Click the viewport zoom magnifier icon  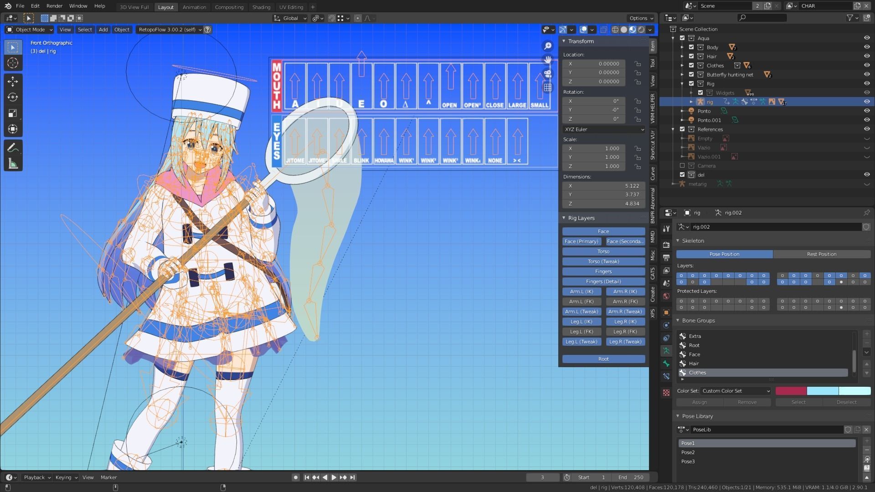coord(548,46)
